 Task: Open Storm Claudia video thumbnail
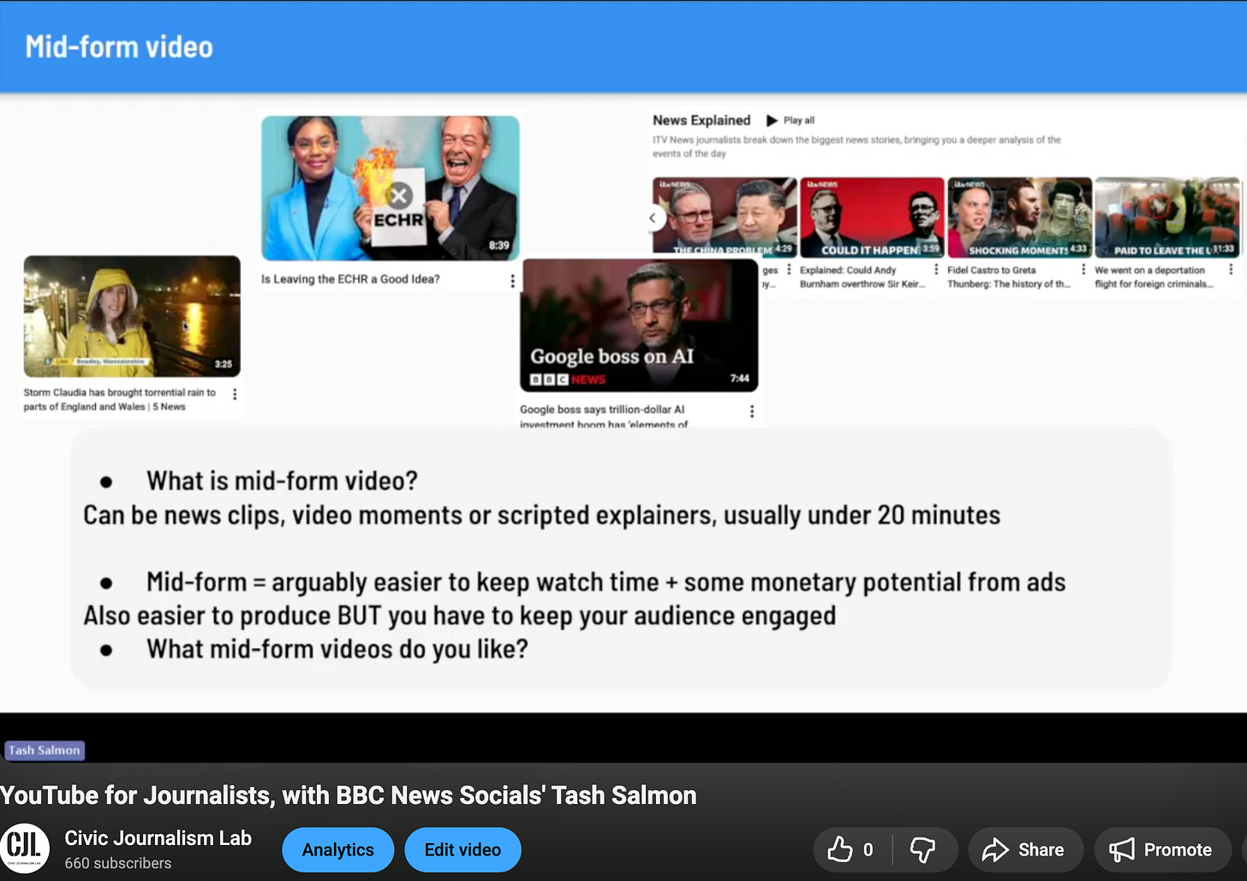pos(132,316)
